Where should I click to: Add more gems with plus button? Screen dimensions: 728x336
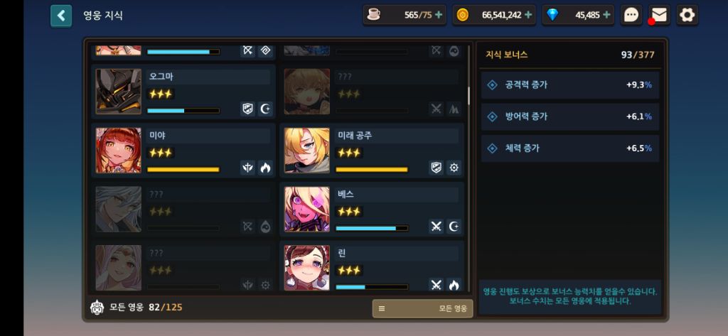[x=606, y=15]
